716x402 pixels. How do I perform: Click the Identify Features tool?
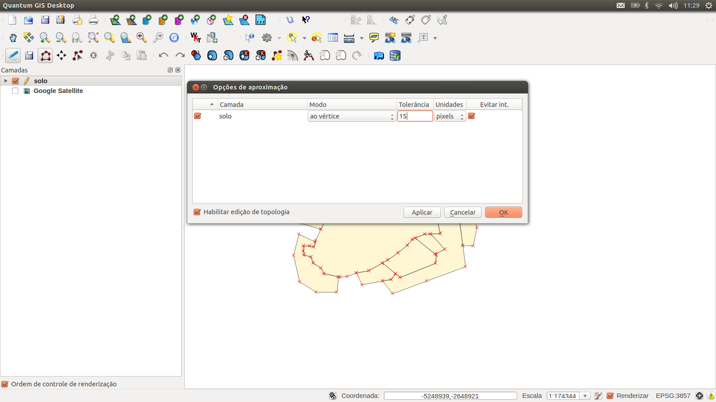tap(249, 38)
